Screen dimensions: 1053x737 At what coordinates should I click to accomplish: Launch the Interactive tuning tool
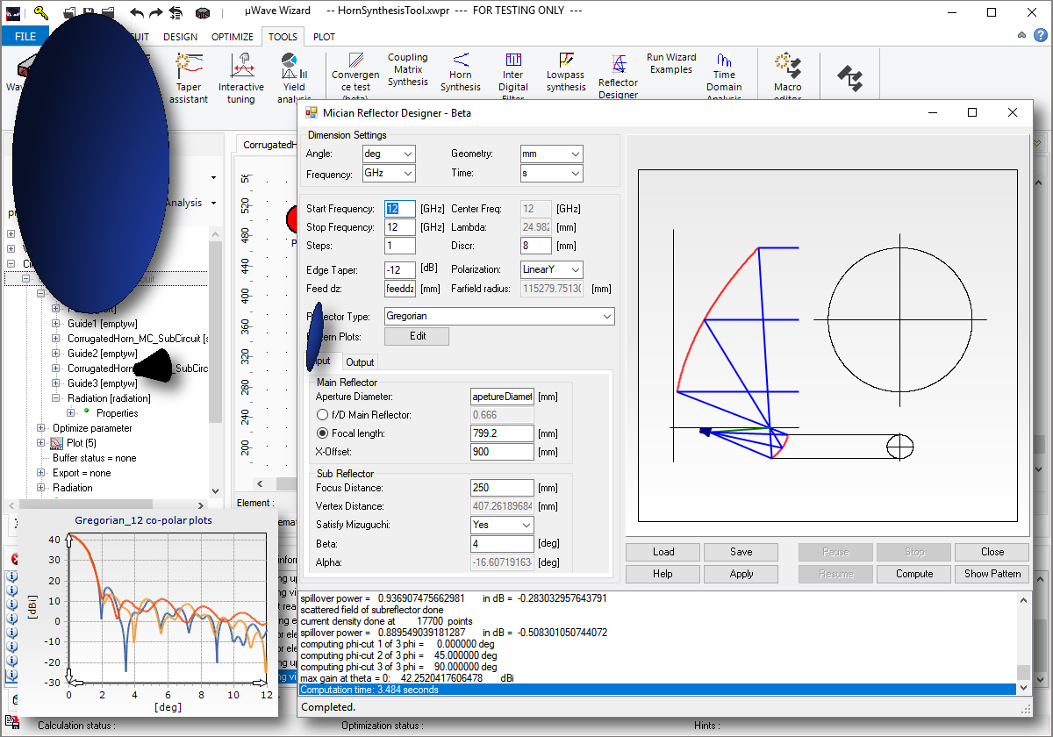(x=241, y=78)
